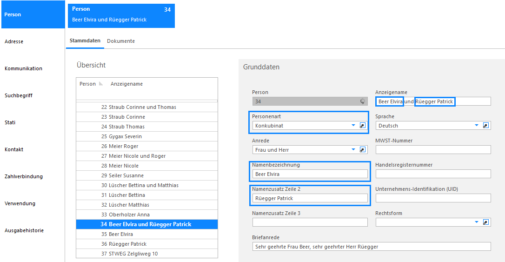This screenshot has height=262, width=505.
Task: Select row 29 Seiler Susanne
Action: click(147, 175)
